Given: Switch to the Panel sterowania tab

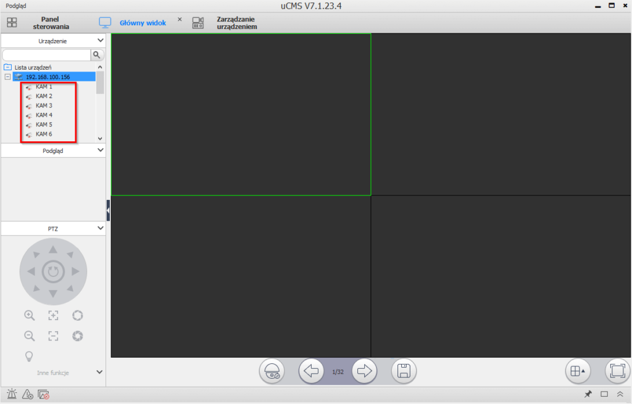Looking at the screenshot, I should point(51,23).
